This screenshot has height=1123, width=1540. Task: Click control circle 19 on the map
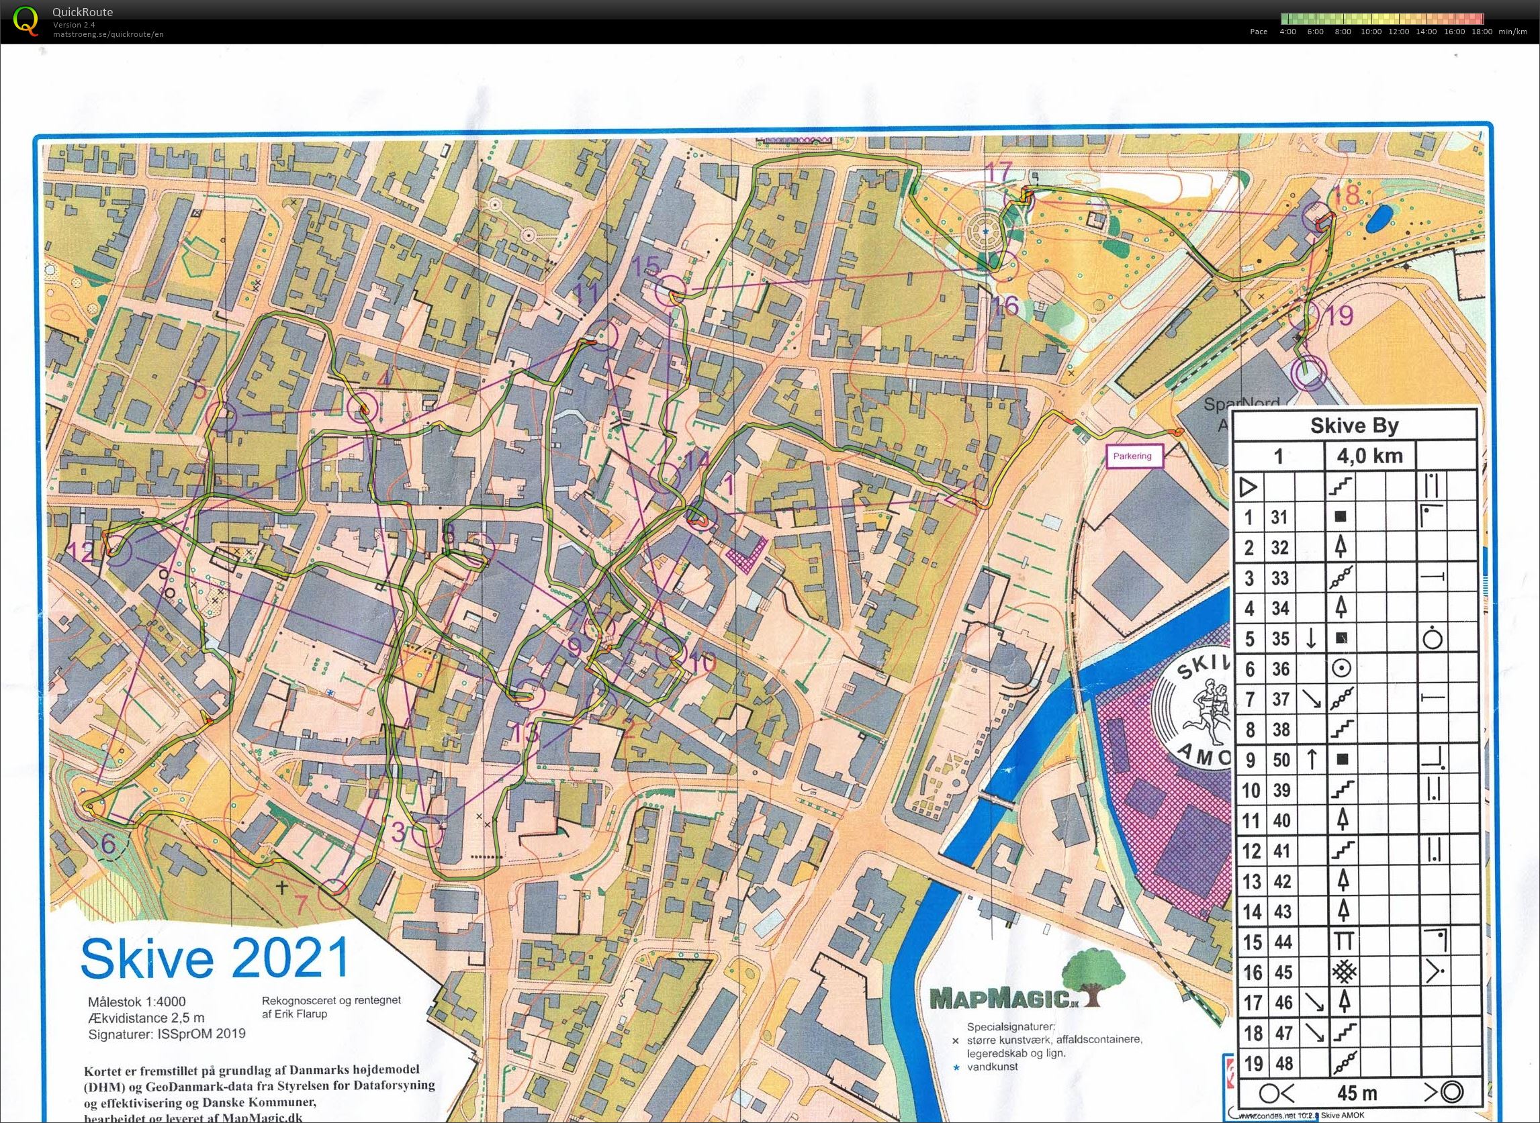(1306, 315)
